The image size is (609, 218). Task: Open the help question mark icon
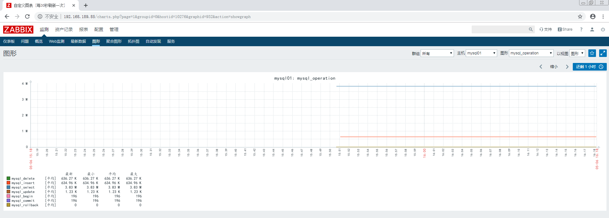581,29
